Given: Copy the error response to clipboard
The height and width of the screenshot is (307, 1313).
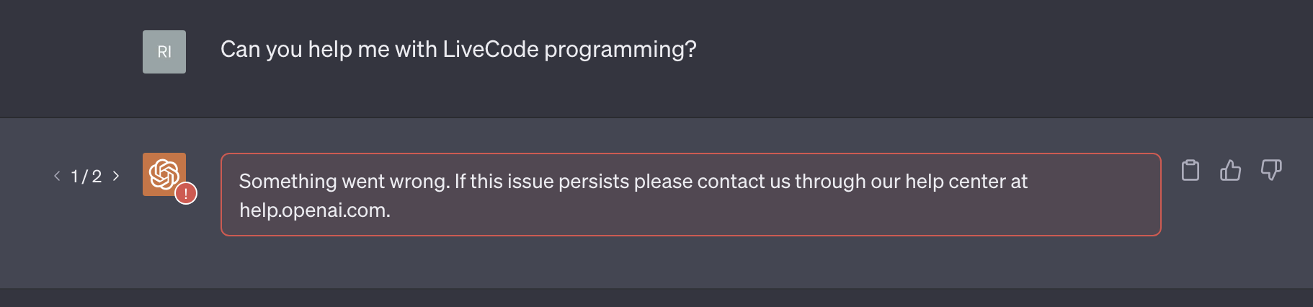Looking at the screenshot, I should pyautogui.click(x=1190, y=171).
